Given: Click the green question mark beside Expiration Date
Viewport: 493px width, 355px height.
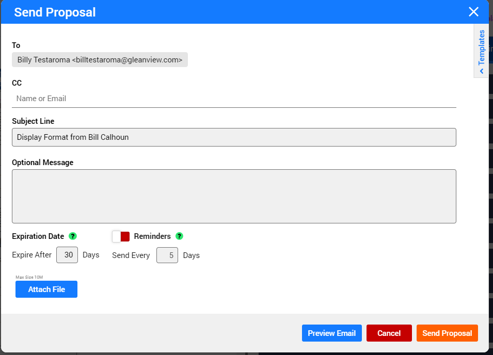Looking at the screenshot, I should (x=73, y=236).
